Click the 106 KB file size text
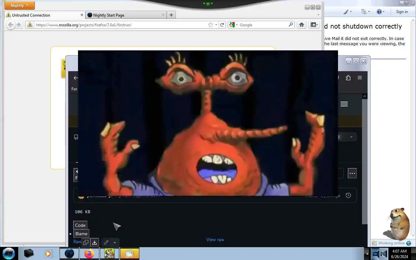416x260 pixels. (x=83, y=212)
